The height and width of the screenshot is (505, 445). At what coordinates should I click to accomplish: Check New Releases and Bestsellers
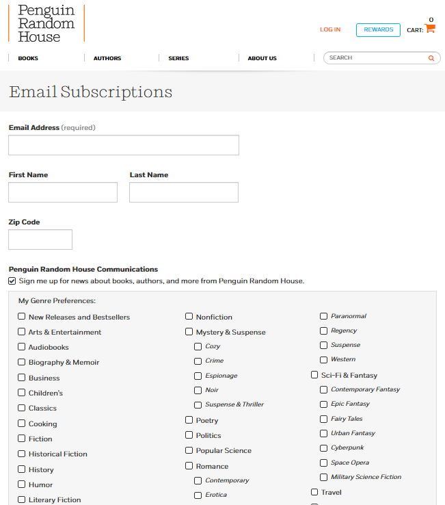pos(22,316)
